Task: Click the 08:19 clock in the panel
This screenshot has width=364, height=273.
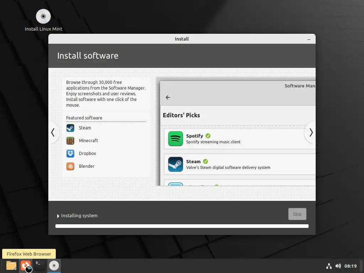Action: (x=350, y=266)
